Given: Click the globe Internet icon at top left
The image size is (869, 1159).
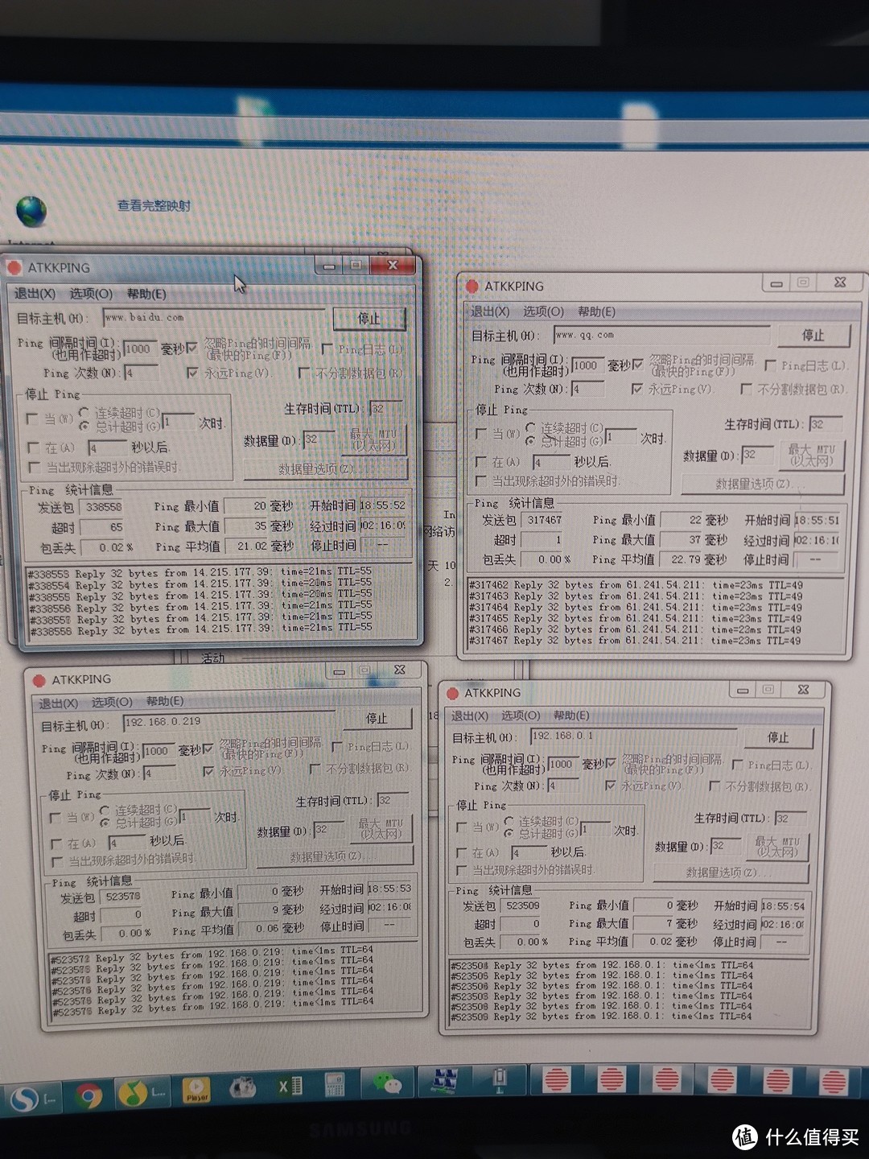Looking at the screenshot, I should click(31, 211).
